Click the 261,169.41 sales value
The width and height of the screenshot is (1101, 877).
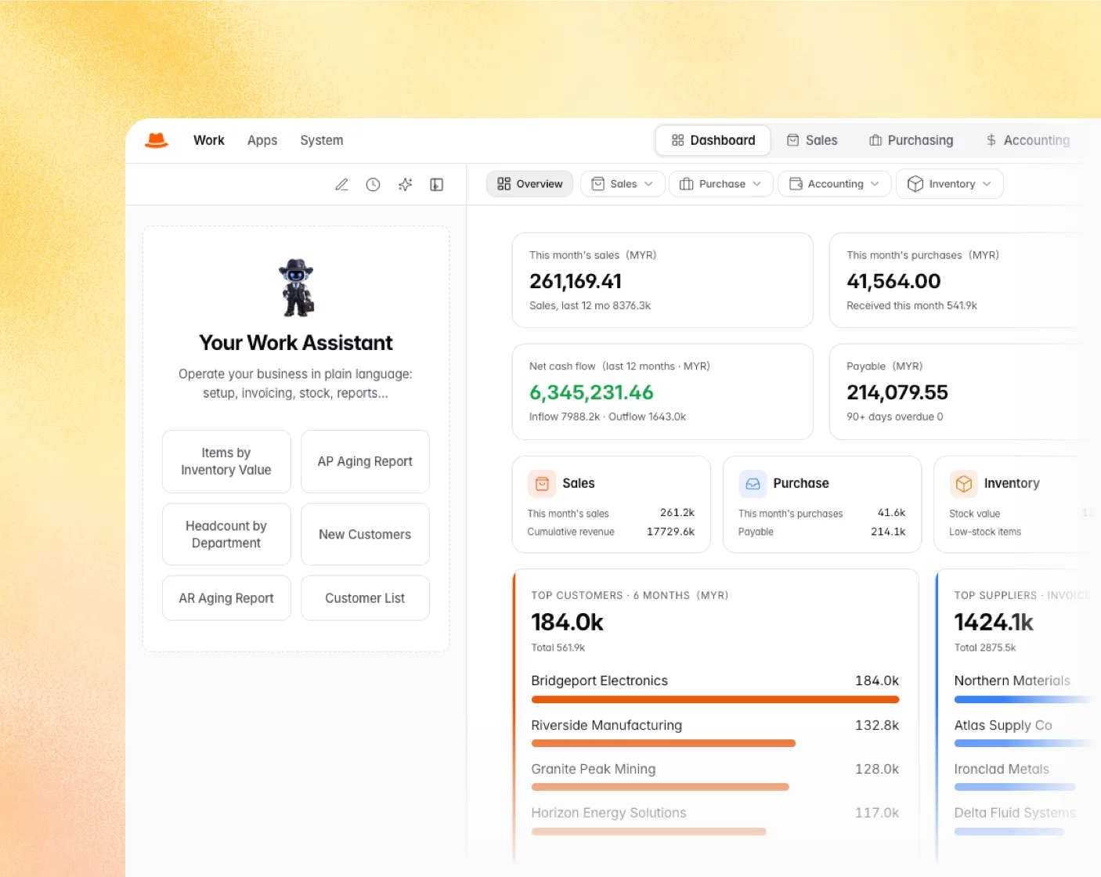(576, 281)
